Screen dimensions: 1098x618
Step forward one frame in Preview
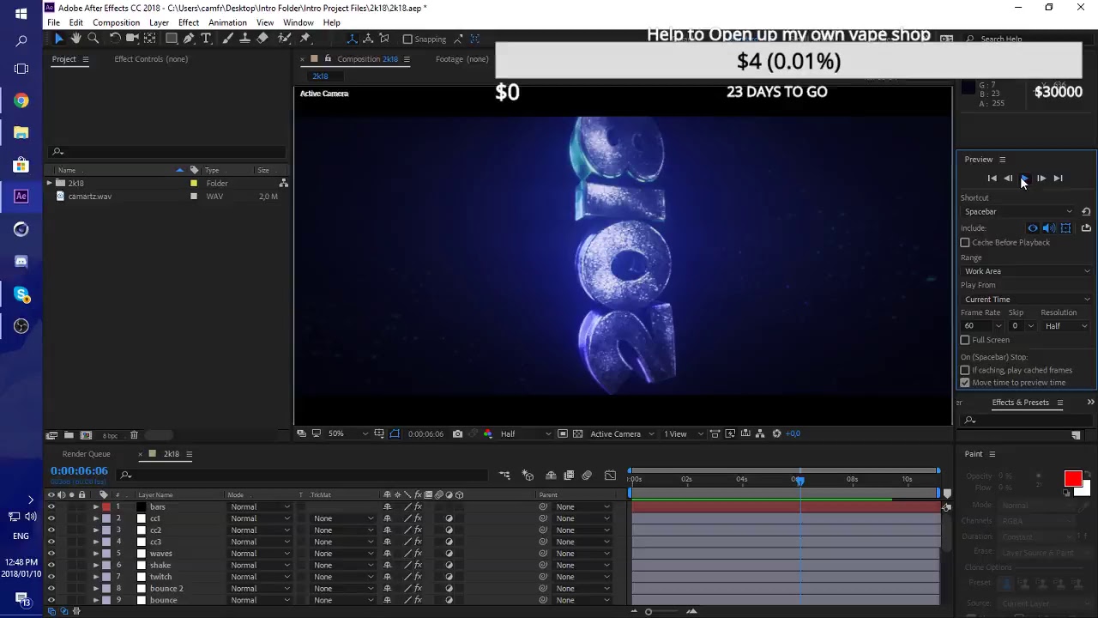pyautogui.click(x=1041, y=179)
